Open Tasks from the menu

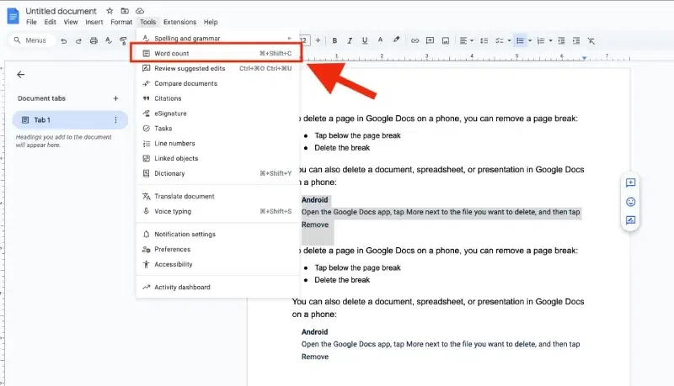(x=217, y=128)
